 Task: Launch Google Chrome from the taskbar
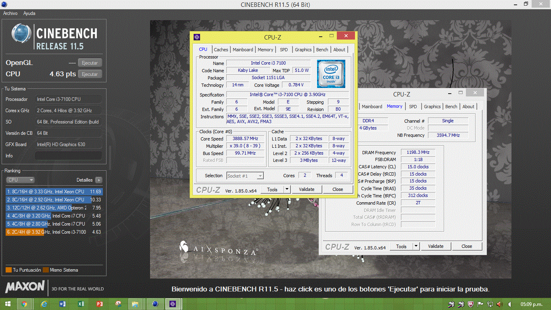click(24, 304)
